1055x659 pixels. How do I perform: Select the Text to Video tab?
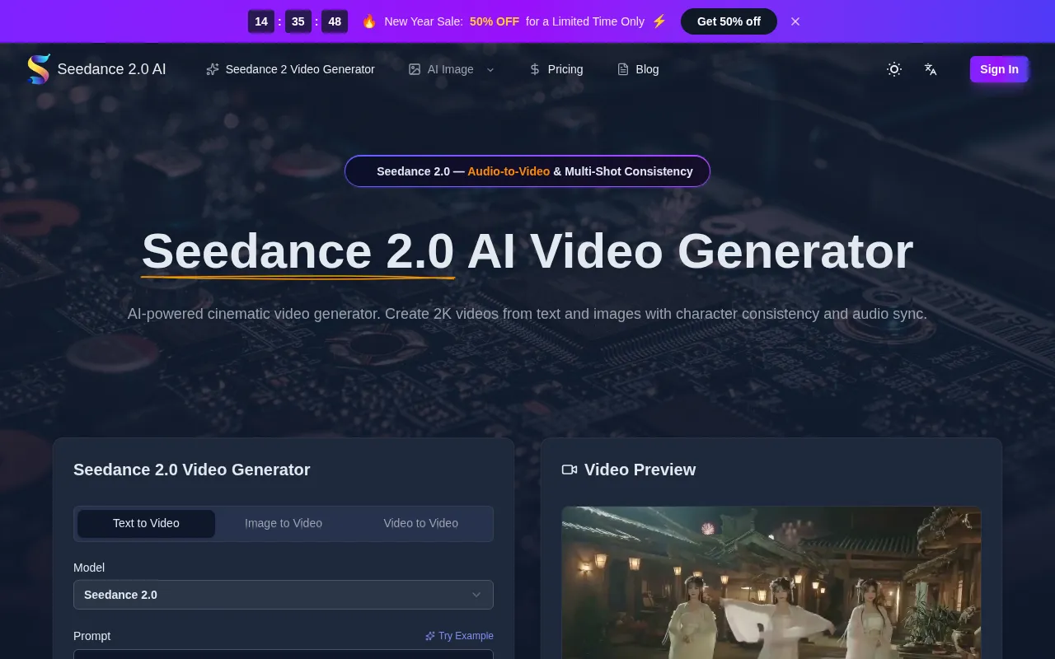pyautogui.click(x=146, y=523)
